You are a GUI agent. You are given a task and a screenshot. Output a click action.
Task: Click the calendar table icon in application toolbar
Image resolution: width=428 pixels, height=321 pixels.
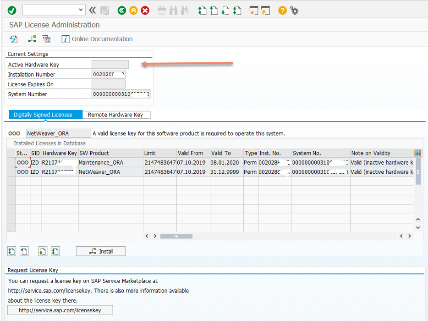click(46, 39)
